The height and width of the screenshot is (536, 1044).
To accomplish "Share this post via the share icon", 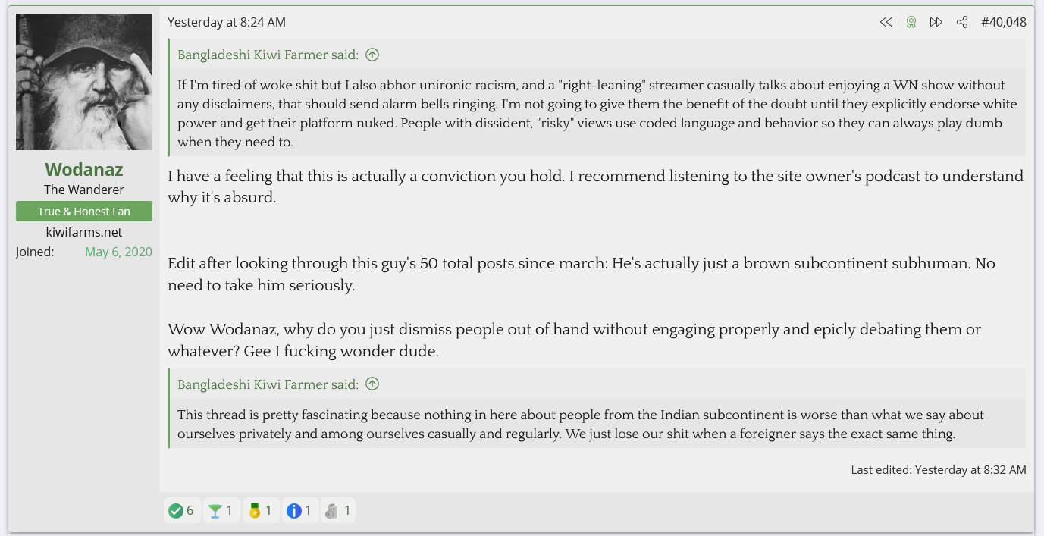I will pos(962,22).
